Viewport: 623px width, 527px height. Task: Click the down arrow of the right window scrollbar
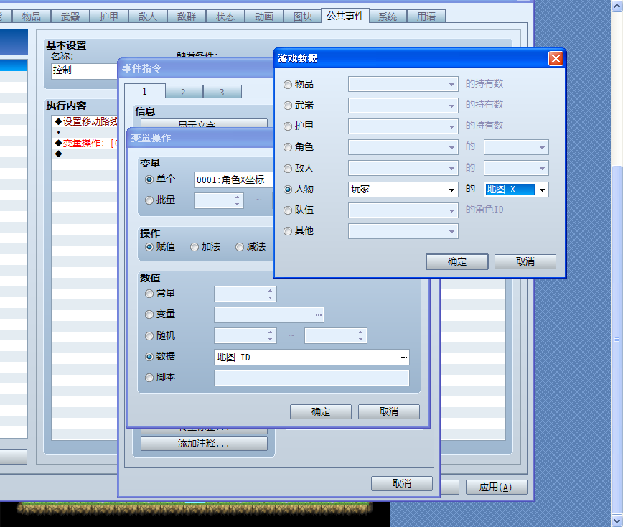pyautogui.click(x=617, y=521)
